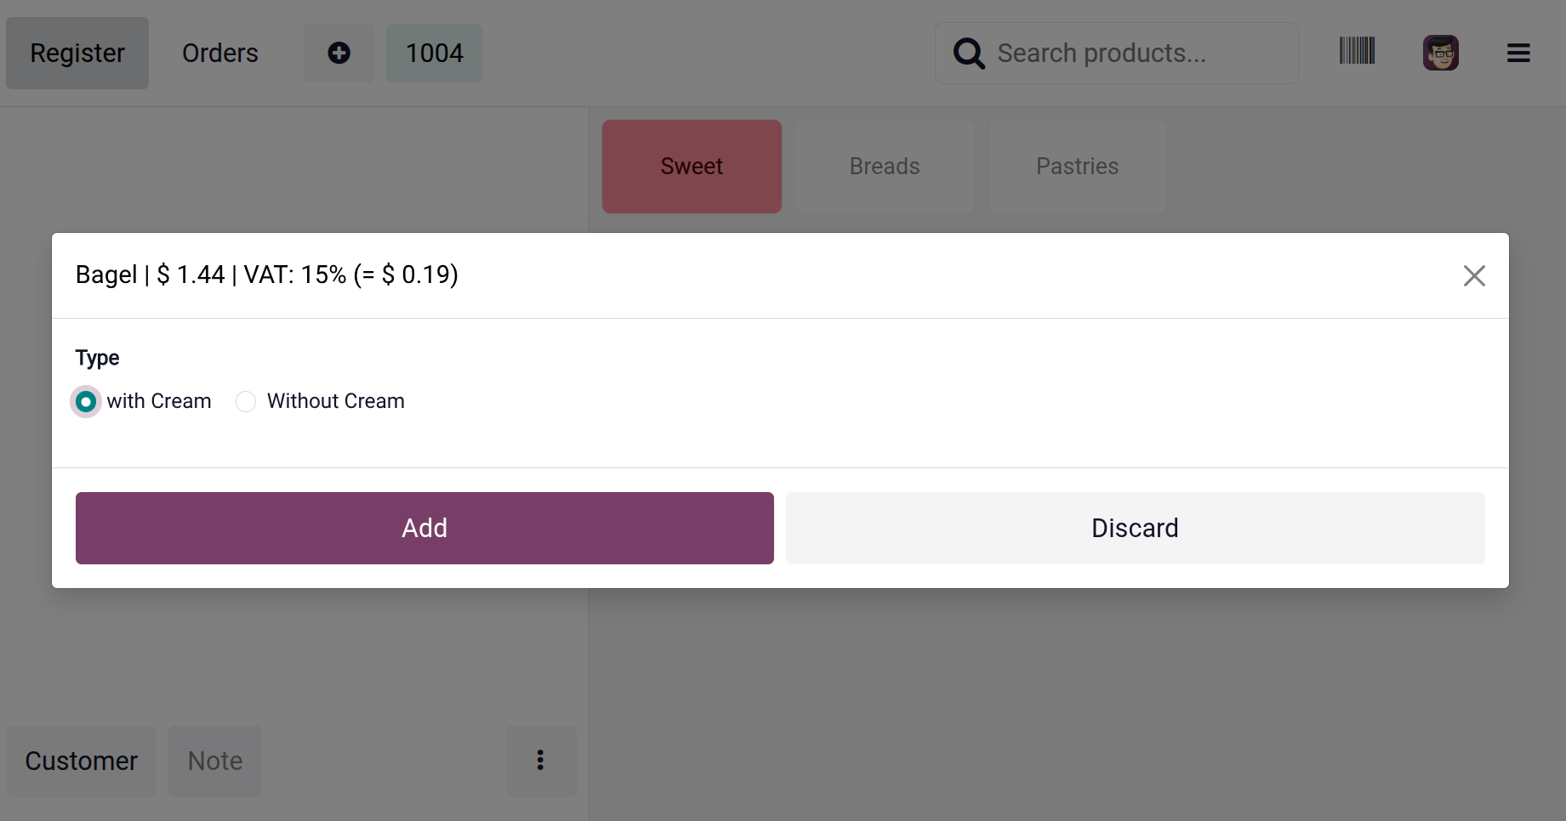The height and width of the screenshot is (821, 1566).
Task: Select the "with Cream" radio option
Action: coord(86,401)
